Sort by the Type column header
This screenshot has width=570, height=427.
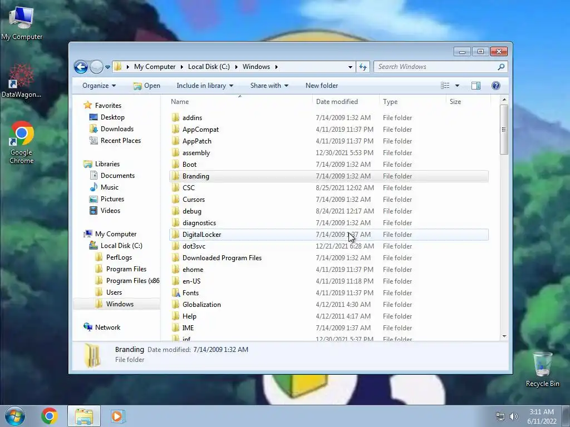tap(412, 102)
